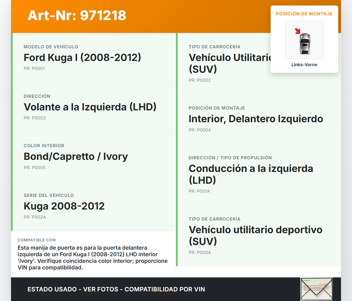Click the COMPATIBLE CON description text
The height and width of the screenshot is (301, 352).
tap(93, 258)
